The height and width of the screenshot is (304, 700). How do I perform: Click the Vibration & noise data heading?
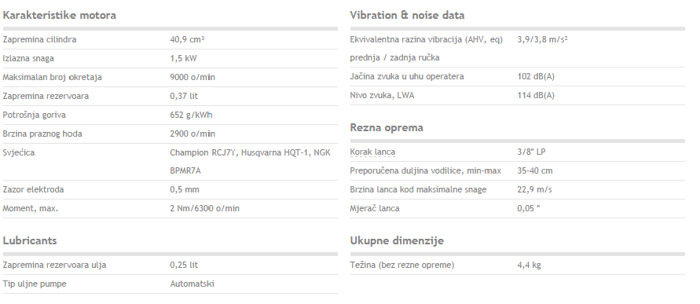point(407,15)
